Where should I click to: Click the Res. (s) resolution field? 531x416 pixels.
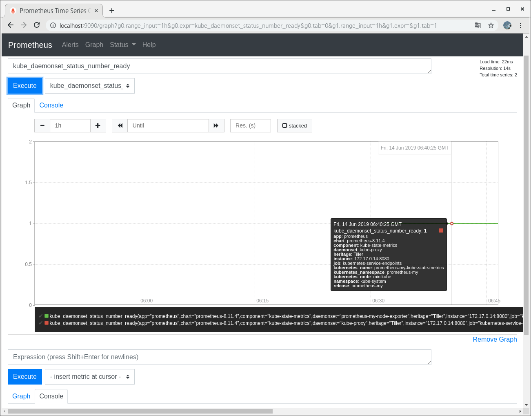[x=251, y=126]
